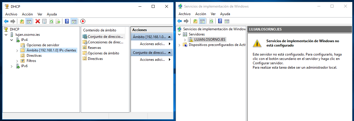Click the Servidores icon in WDS tree
The height and width of the screenshot is (121, 354).
[x=185, y=34]
